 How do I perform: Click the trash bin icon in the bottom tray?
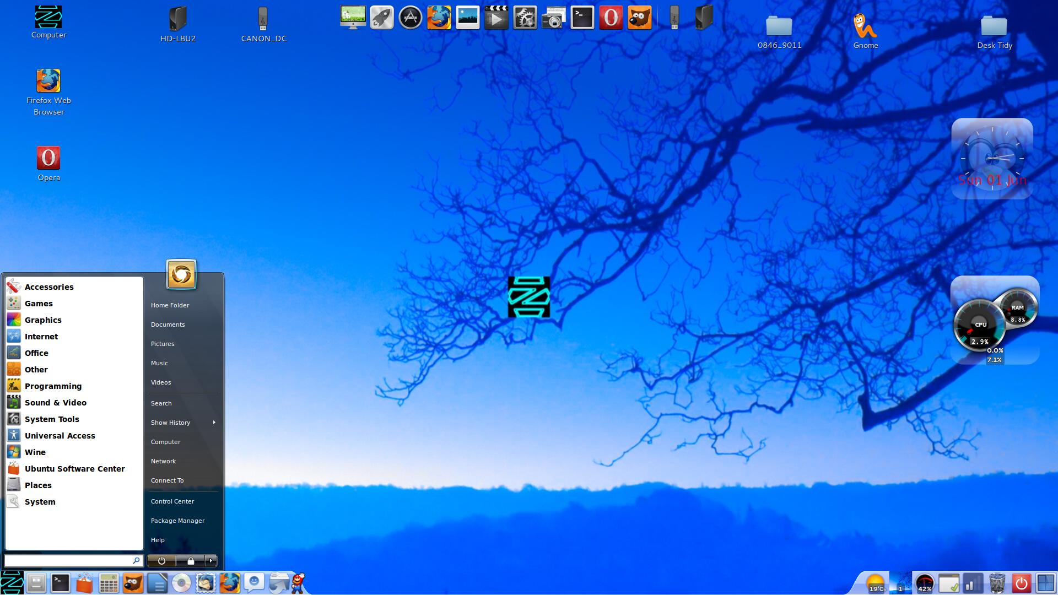click(x=997, y=583)
